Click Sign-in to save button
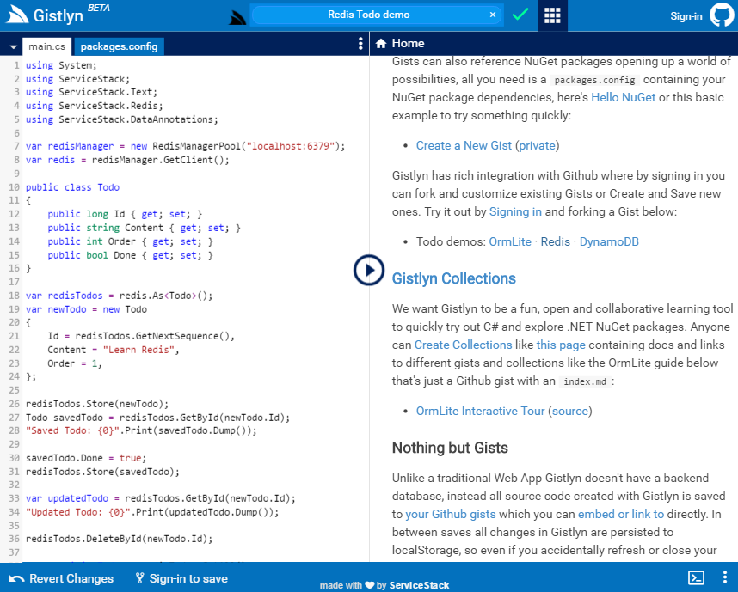 [181, 578]
